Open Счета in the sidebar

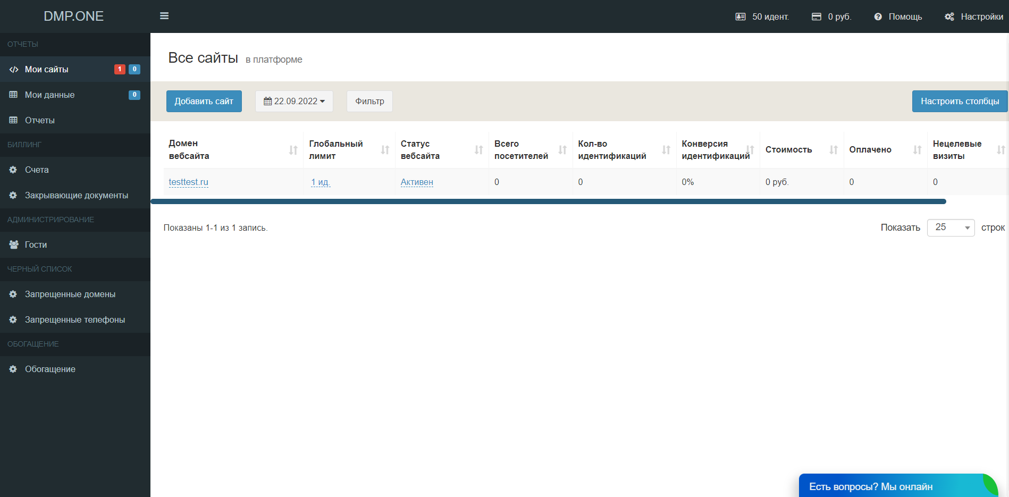[75, 170]
